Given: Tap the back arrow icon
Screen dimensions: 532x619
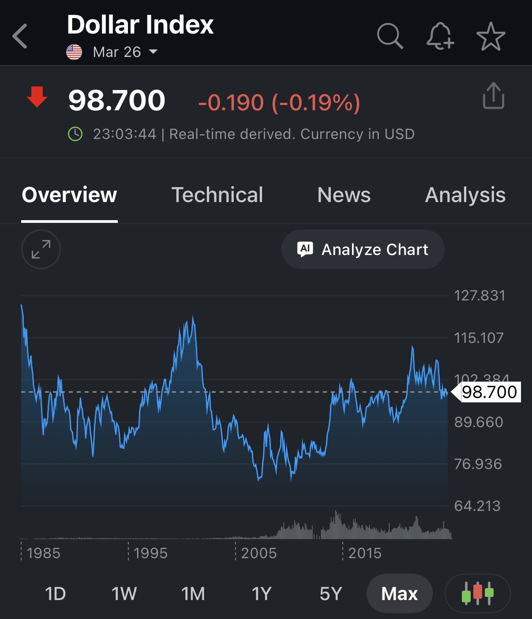Looking at the screenshot, I should (x=20, y=36).
